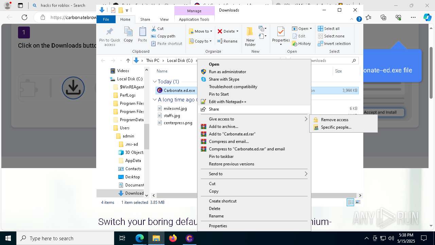Switch to details view icon
This screenshot has height=245, width=435.
(x=350, y=202)
